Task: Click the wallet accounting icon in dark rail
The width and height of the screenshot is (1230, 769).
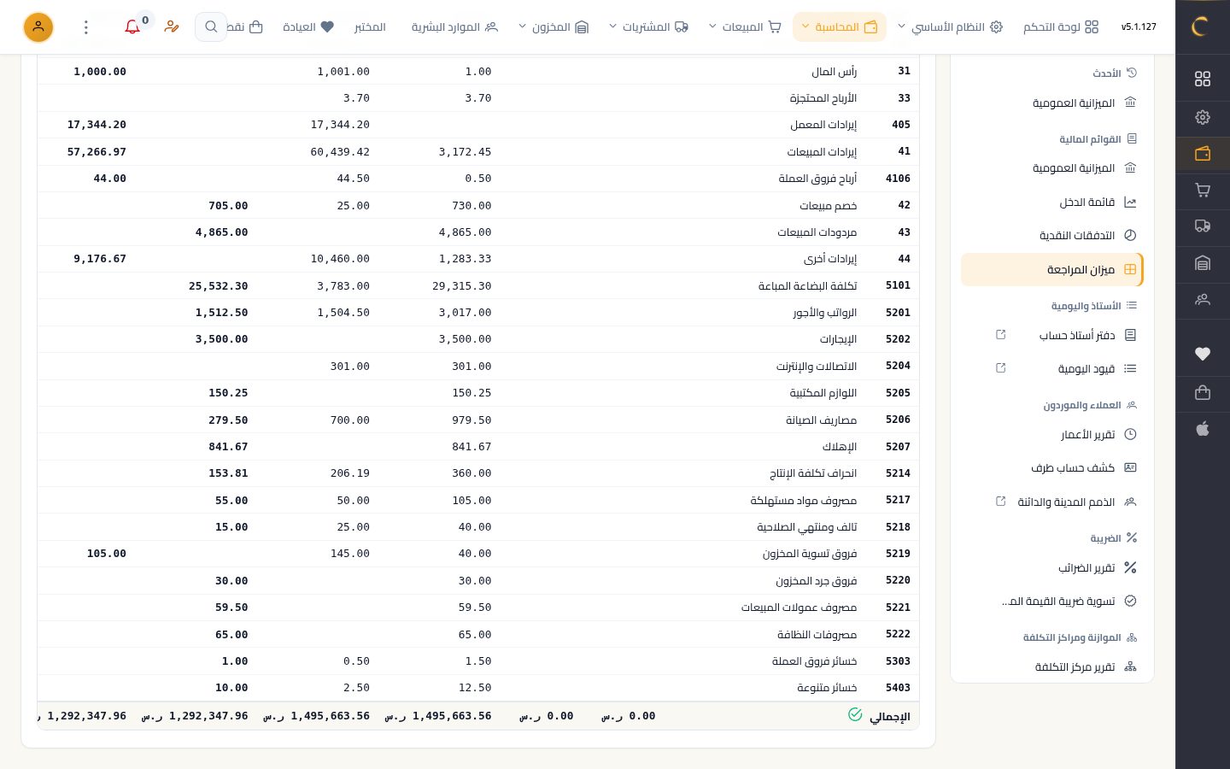Action: [1203, 154]
